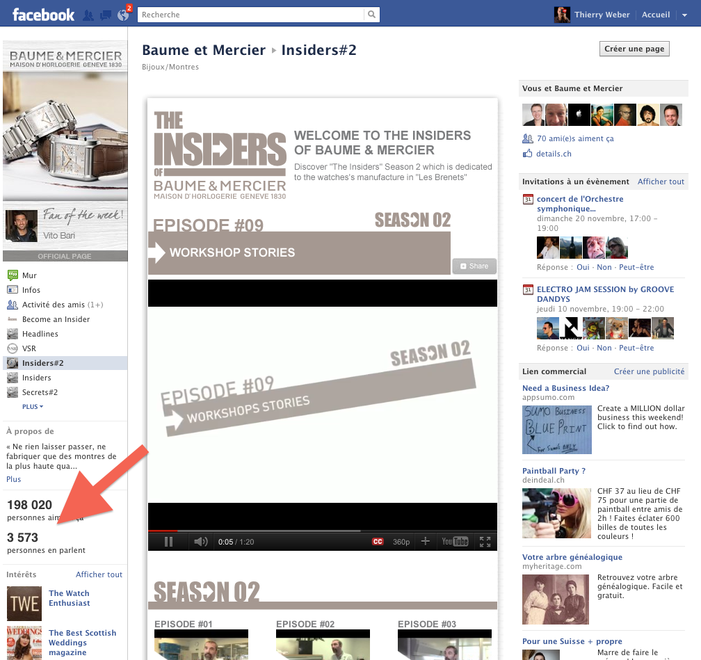Click paintball ad image
Viewport: 701px width, 660px height.
pos(556,513)
